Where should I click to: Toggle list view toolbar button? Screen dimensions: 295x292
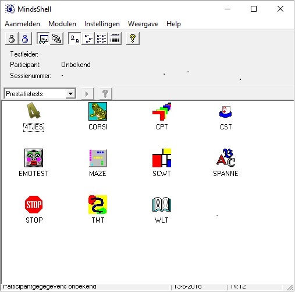coord(101,38)
